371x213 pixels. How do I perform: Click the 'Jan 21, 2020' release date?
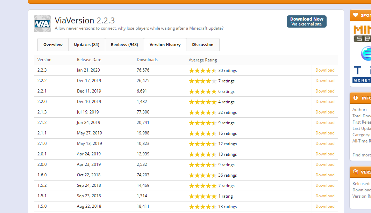point(88,70)
